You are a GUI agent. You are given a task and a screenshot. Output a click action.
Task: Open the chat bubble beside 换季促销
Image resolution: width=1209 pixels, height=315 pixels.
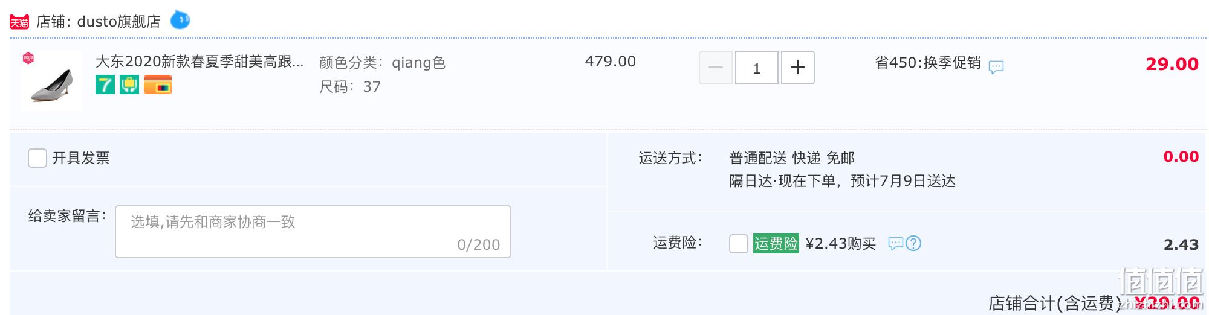tap(996, 66)
